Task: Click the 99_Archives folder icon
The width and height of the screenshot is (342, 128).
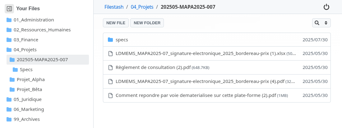Action: (9, 119)
